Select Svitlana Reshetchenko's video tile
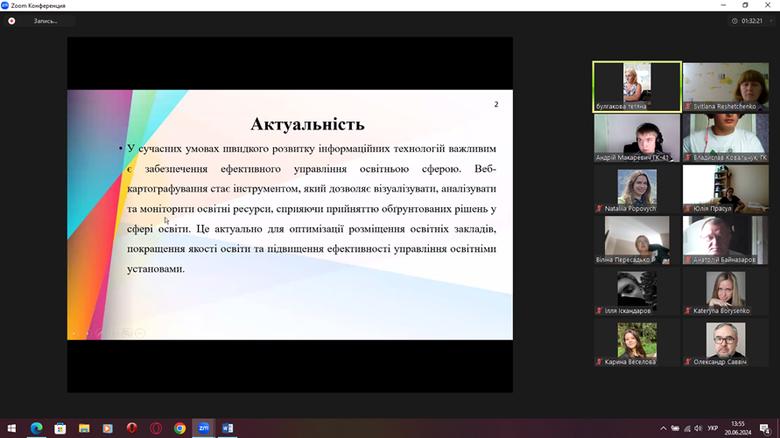The width and height of the screenshot is (780, 438). pyautogui.click(x=726, y=87)
